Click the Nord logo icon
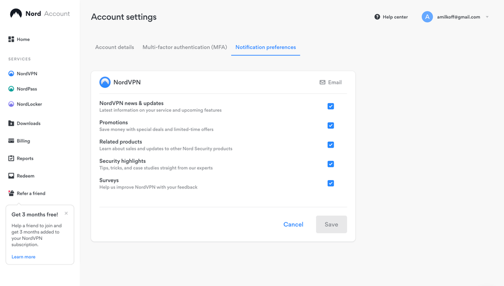 pyautogui.click(x=16, y=13)
